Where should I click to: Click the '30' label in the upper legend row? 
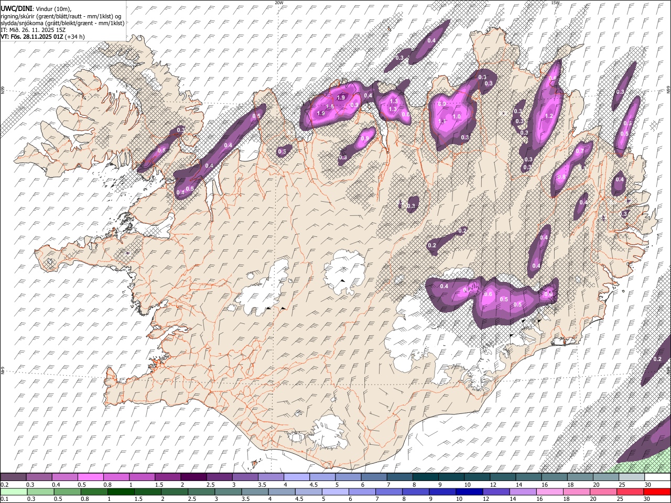(647, 485)
